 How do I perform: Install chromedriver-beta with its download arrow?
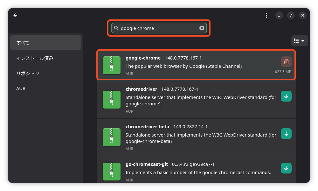[286, 134]
